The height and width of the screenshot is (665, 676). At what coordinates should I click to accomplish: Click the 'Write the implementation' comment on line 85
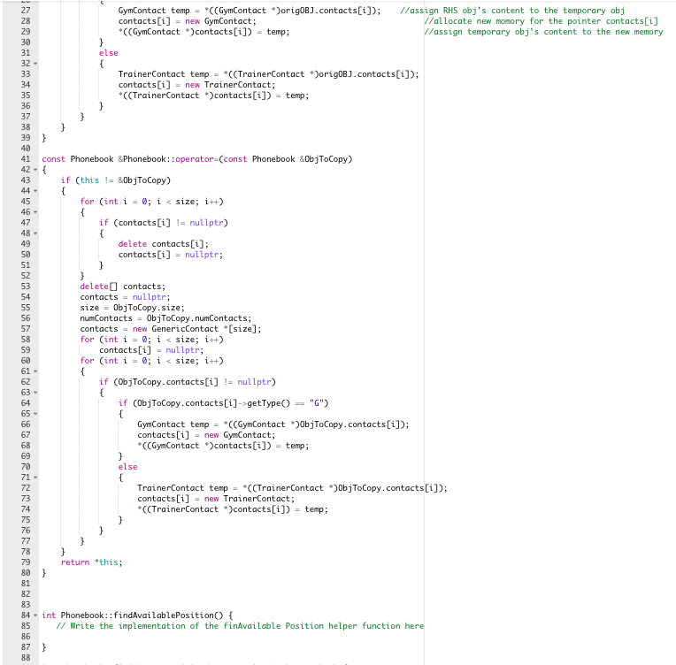240,626
